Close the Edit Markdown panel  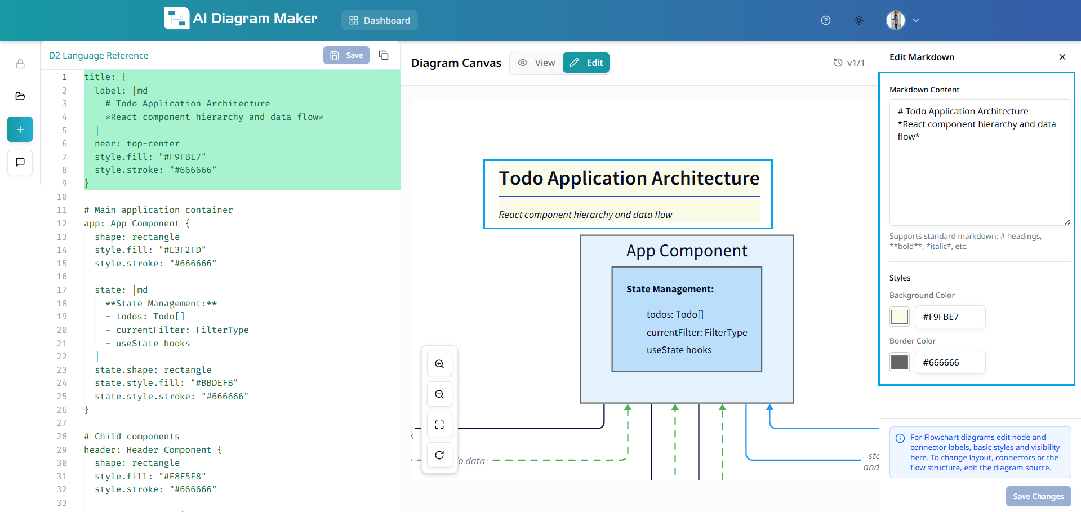1062,57
